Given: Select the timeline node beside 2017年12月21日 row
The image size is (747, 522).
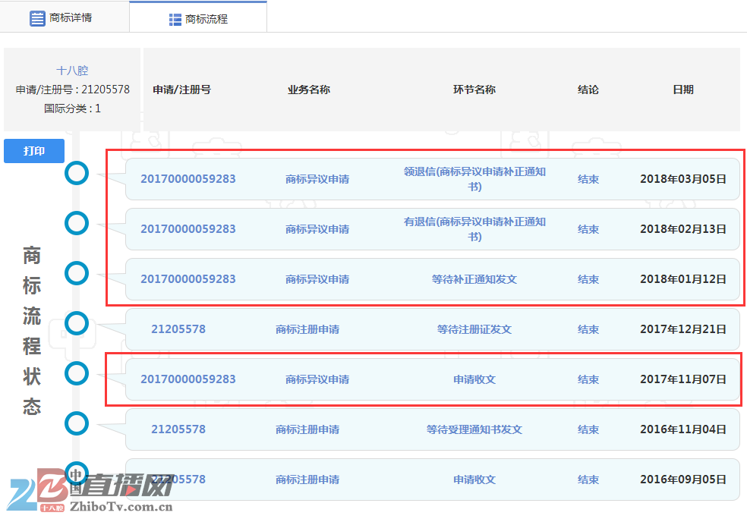Looking at the screenshot, I should (77, 323).
